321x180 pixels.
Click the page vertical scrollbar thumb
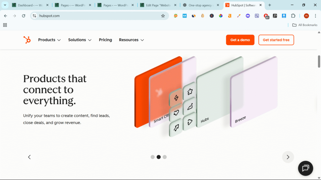coord(319,61)
